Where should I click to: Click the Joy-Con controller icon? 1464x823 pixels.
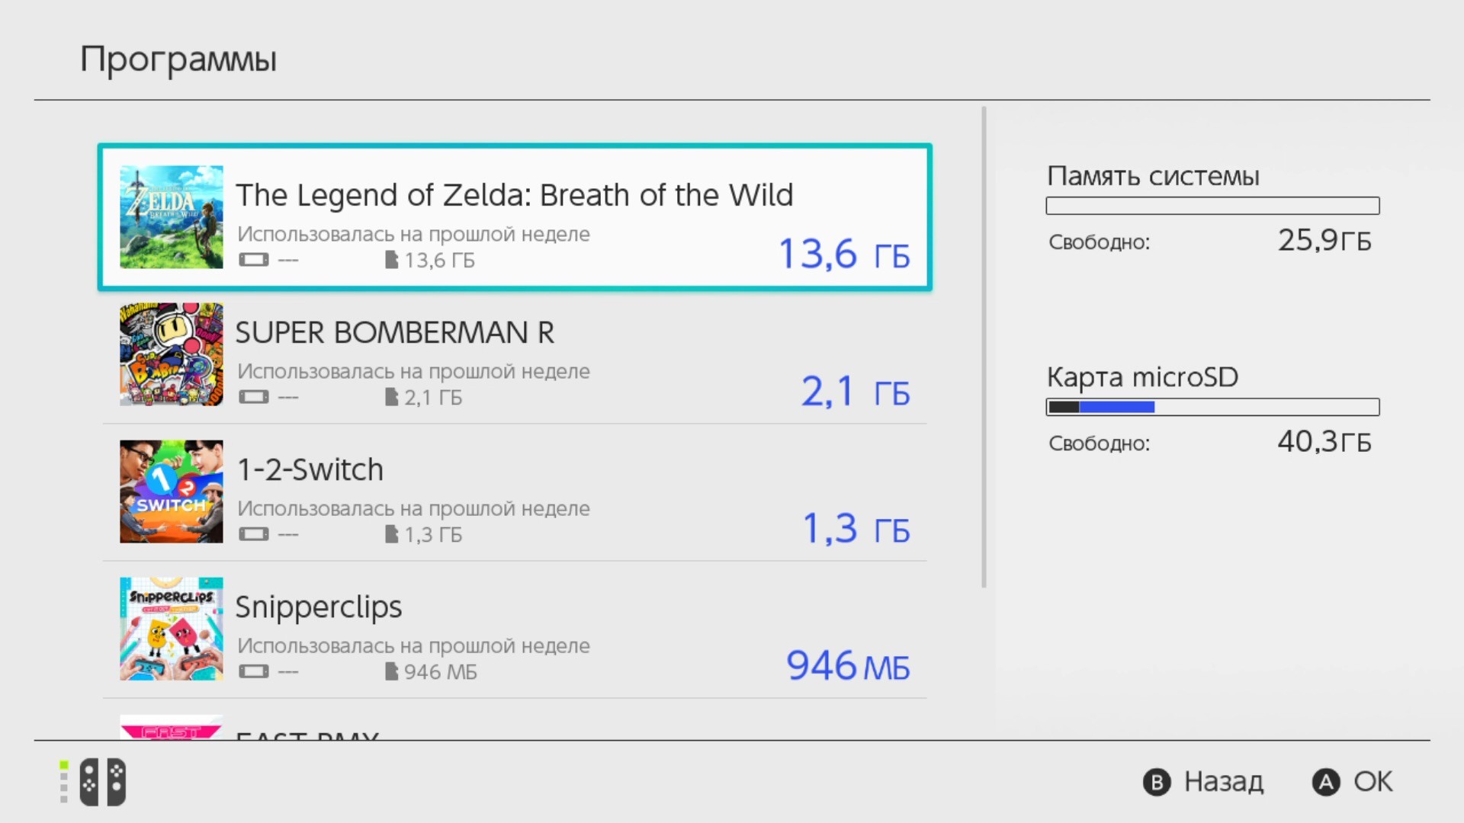102,782
